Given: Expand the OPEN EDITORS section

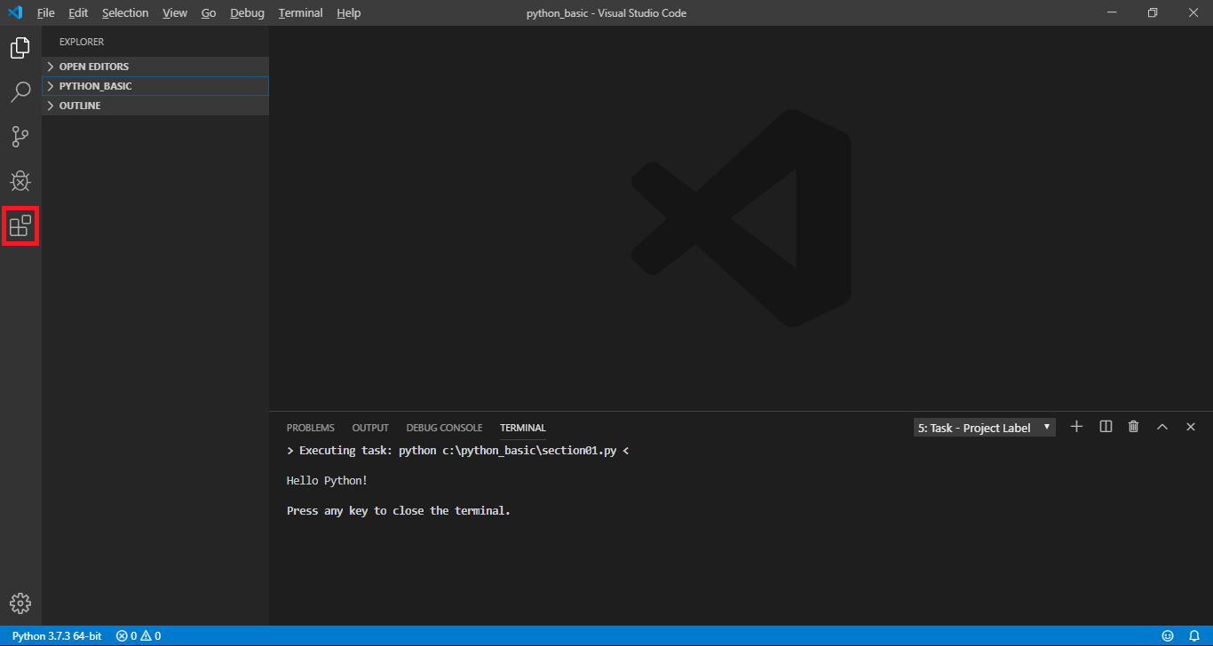Looking at the screenshot, I should (155, 67).
